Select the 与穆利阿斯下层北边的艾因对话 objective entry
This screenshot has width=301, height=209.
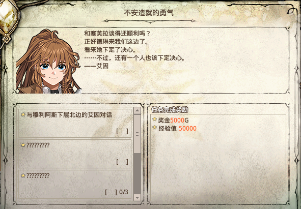75,123
